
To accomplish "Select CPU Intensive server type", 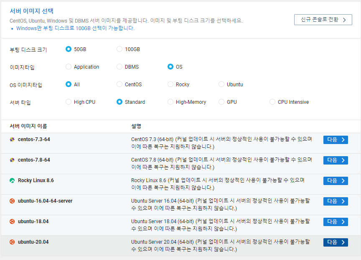I will coord(272,102).
